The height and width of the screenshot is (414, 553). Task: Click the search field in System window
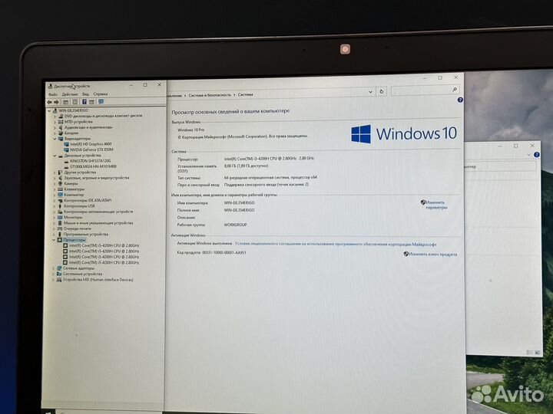[x=425, y=90]
